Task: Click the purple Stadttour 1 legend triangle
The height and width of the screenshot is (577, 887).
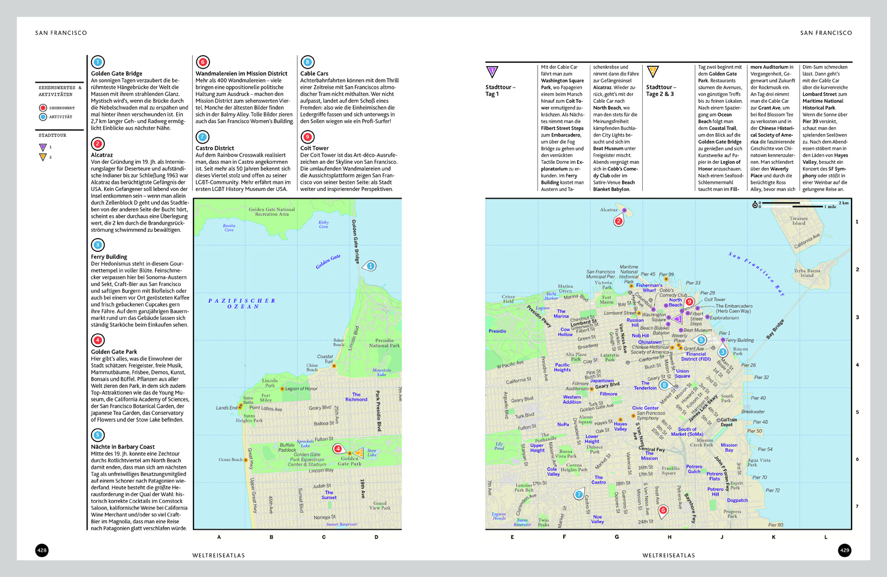Action: [x=43, y=147]
